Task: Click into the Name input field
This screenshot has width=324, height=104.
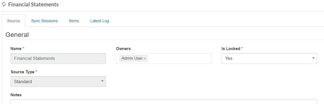Action: pos(58,59)
